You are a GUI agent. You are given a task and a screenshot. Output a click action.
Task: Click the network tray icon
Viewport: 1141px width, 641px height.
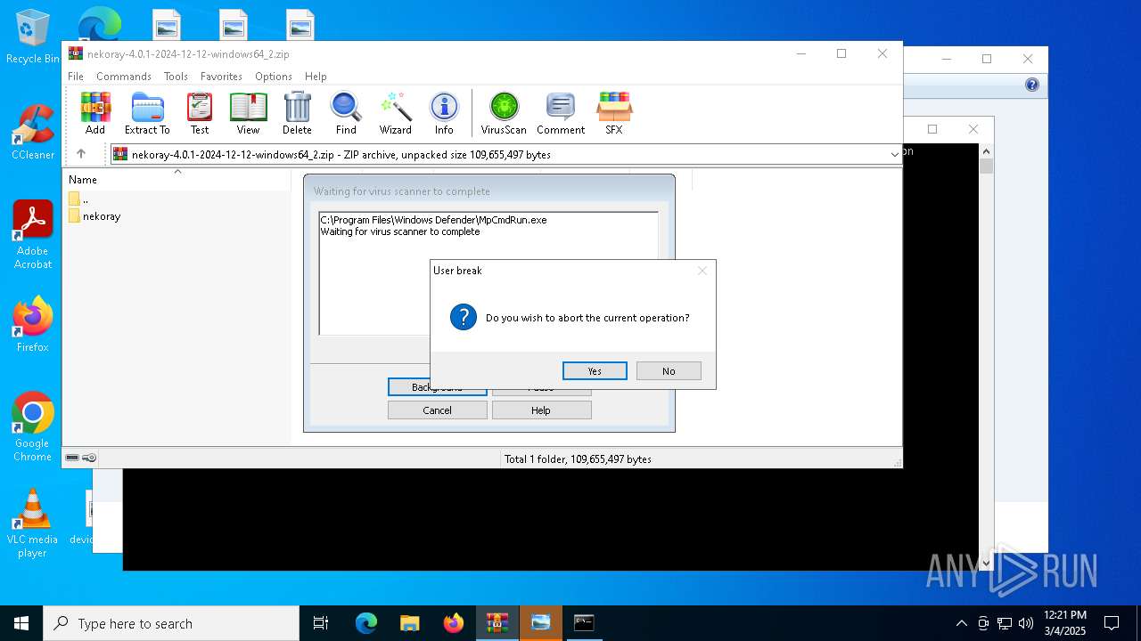click(1005, 623)
